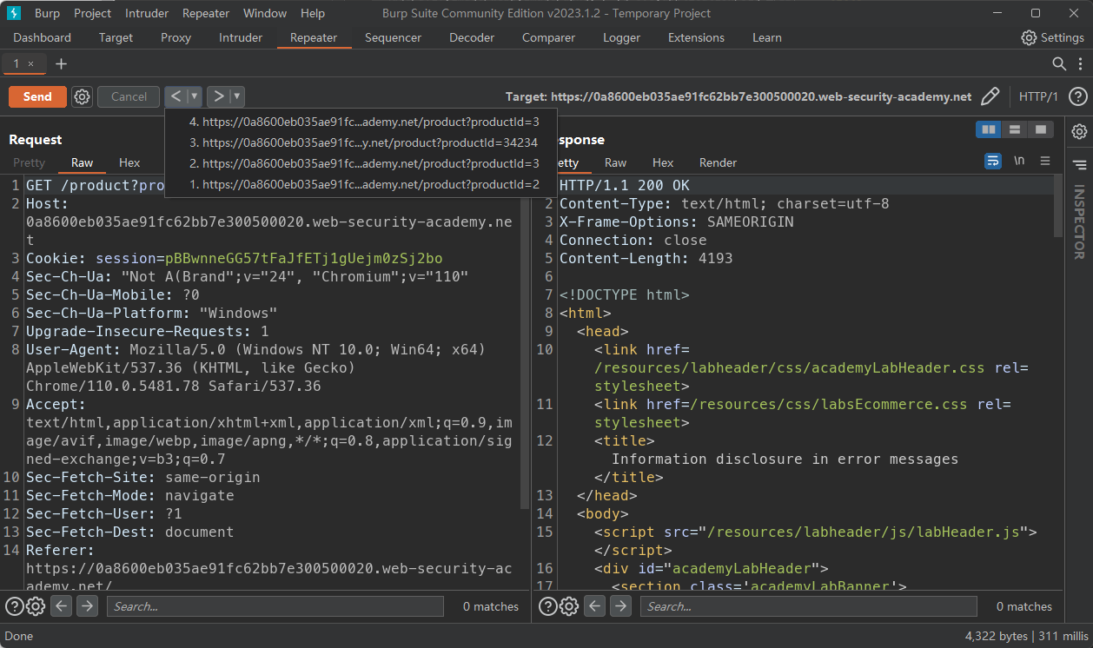This screenshot has width=1093, height=648.
Task: Jump to next match in request search
Action: click(87, 606)
